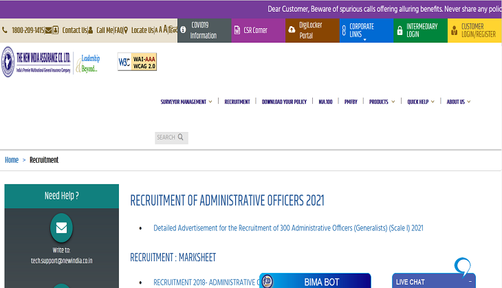Click the New India Assurance logo

pos(36,62)
